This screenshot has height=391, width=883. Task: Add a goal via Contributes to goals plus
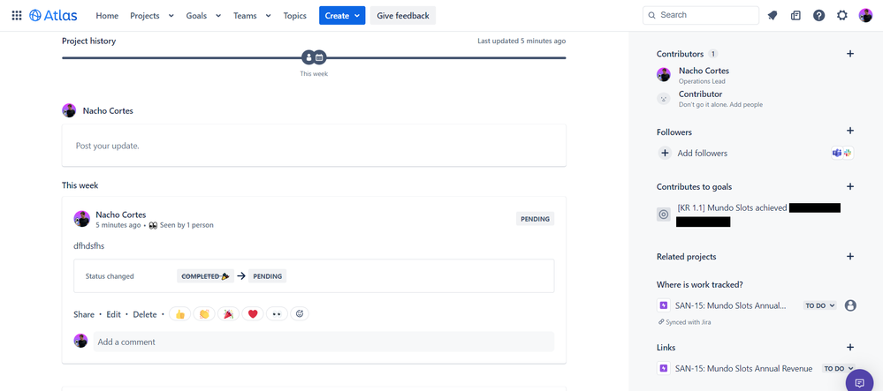tap(850, 187)
